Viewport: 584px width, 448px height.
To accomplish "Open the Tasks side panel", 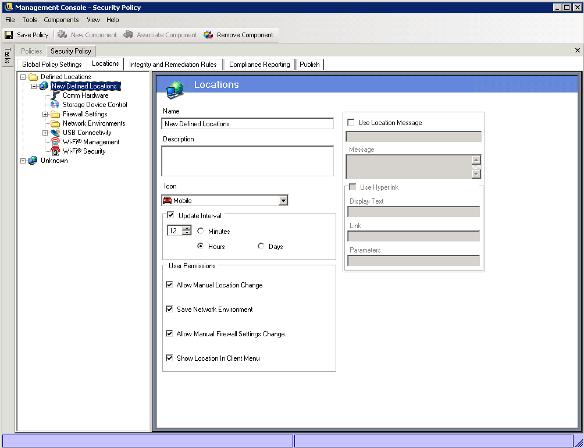I will click(x=7, y=55).
